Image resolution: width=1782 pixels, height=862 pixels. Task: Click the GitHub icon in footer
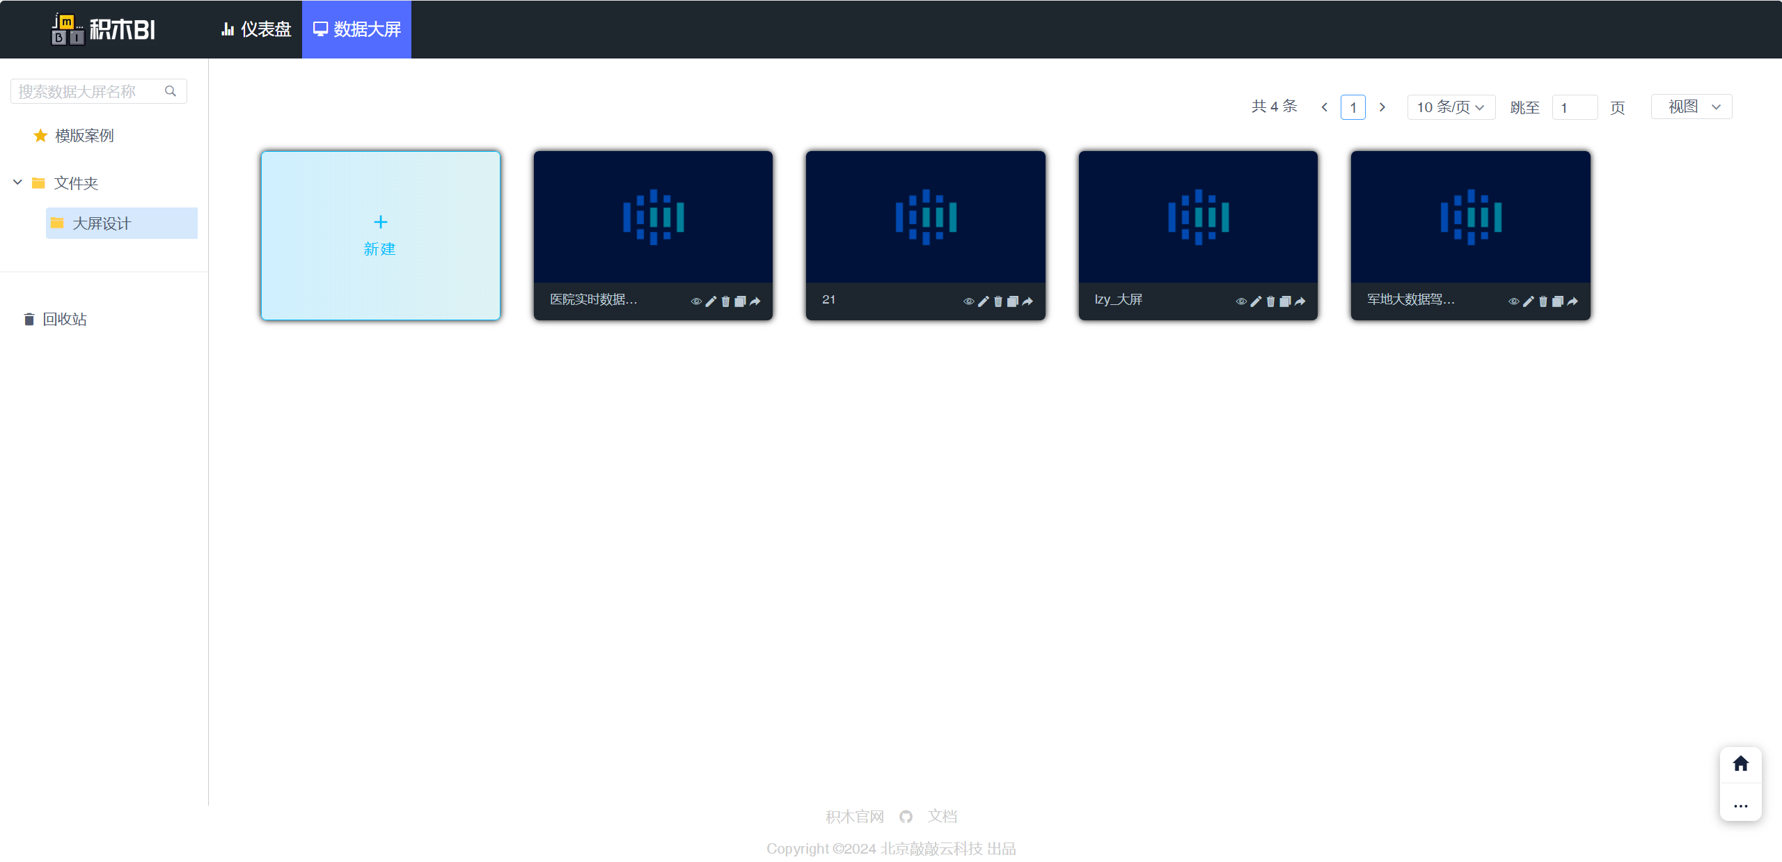(906, 817)
